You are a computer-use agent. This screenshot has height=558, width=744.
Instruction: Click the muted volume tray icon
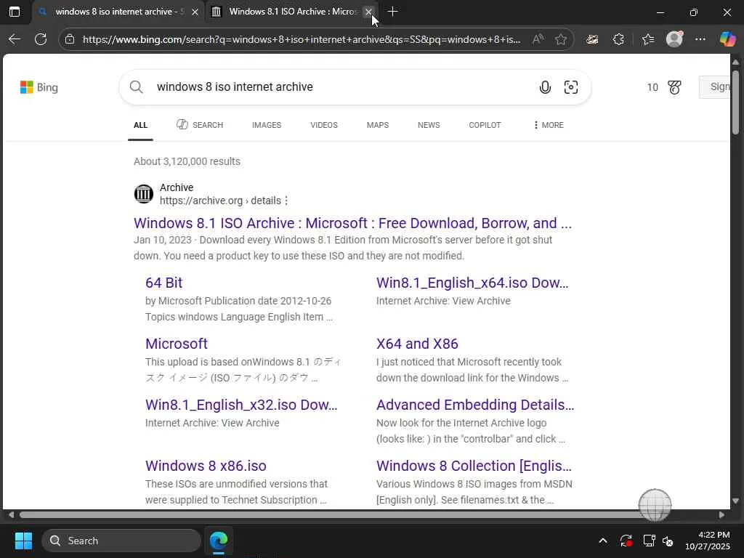pos(668,541)
